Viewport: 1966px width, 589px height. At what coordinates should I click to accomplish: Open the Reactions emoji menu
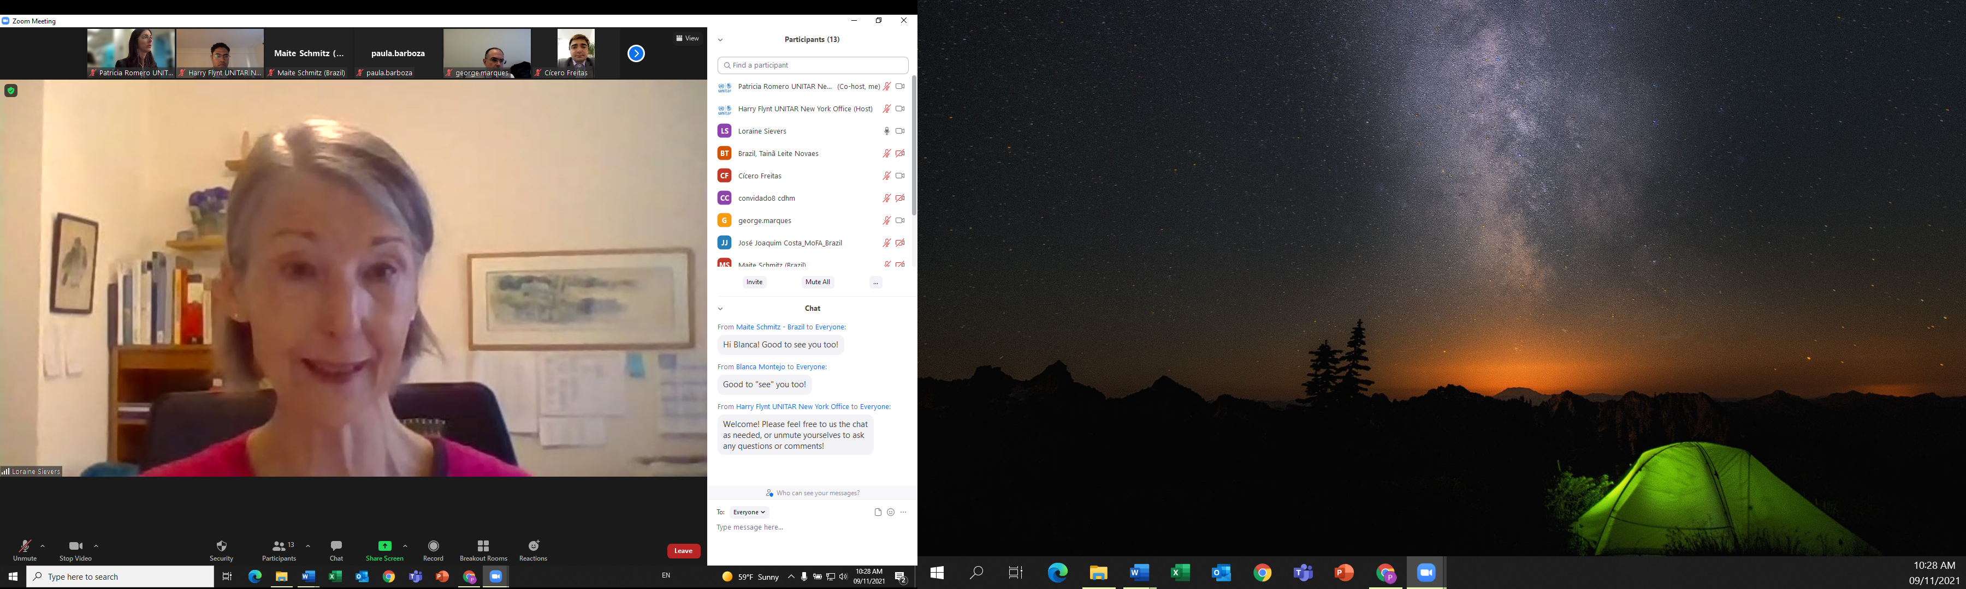tap(534, 546)
